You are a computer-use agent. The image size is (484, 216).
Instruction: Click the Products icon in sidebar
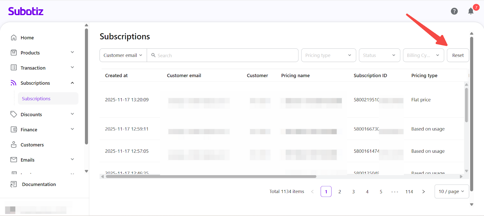(14, 53)
